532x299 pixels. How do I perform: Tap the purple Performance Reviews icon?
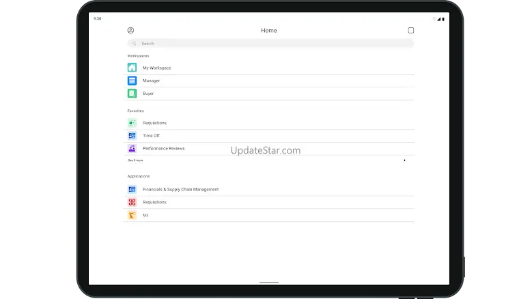pyautogui.click(x=132, y=149)
